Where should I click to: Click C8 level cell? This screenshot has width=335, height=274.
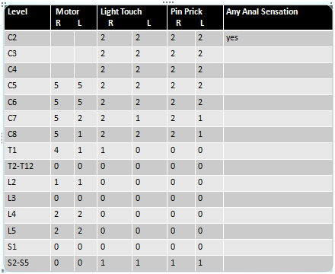click(x=27, y=135)
